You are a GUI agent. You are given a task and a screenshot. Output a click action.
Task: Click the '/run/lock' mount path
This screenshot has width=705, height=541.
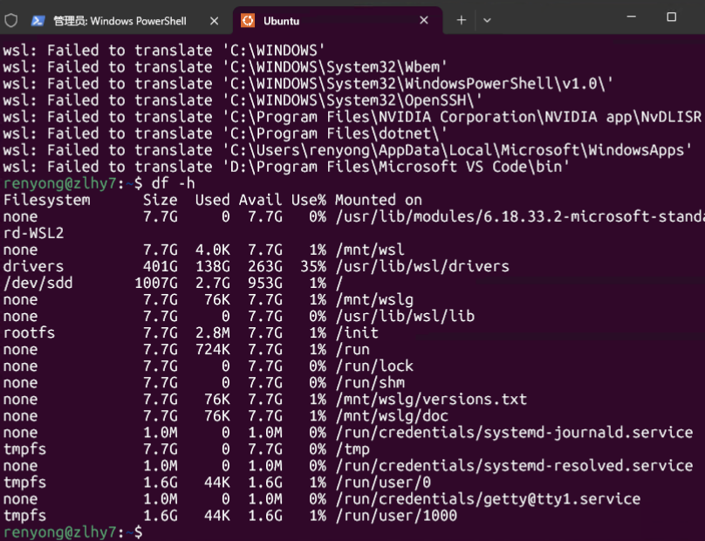pos(374,366)
